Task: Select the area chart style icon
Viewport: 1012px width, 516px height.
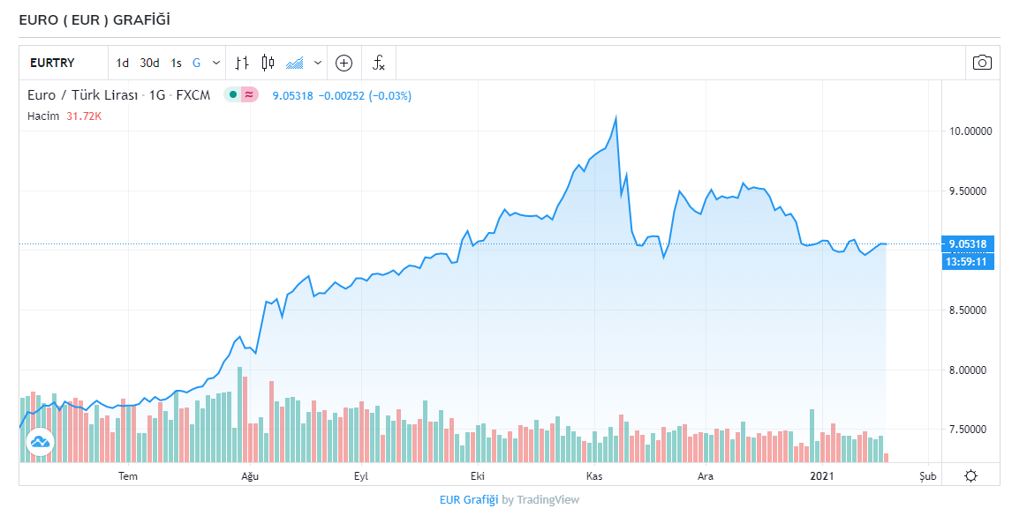Action: click(x=295, y=63)
